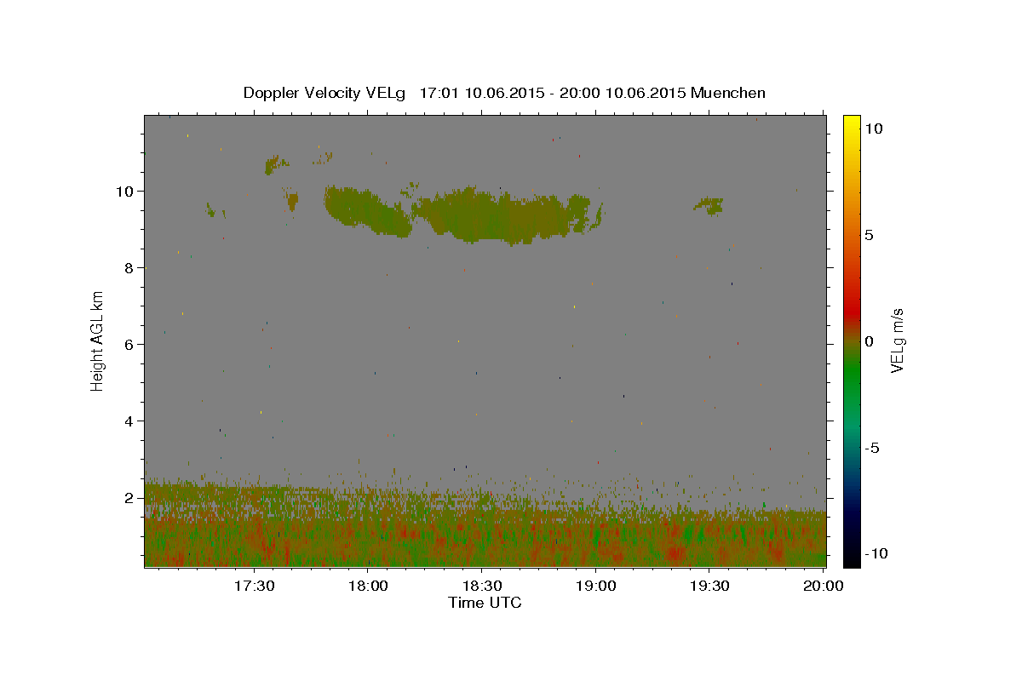Click the plot title 'Doppler Velocity VELg'
1022x681 pixels.
[x=324, y=93]
